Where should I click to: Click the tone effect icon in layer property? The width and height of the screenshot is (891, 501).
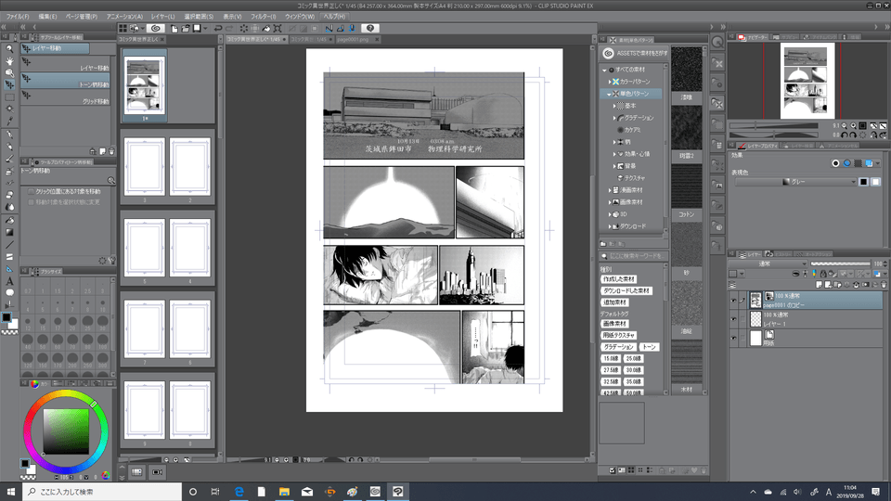[858, 163]
